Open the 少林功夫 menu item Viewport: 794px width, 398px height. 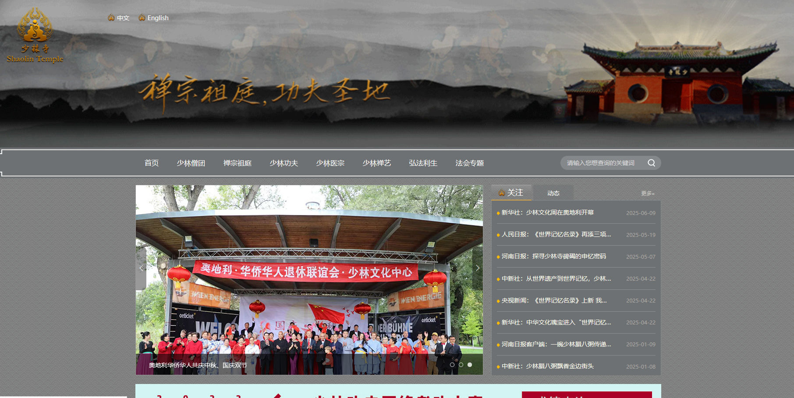[x=284, y=163]
